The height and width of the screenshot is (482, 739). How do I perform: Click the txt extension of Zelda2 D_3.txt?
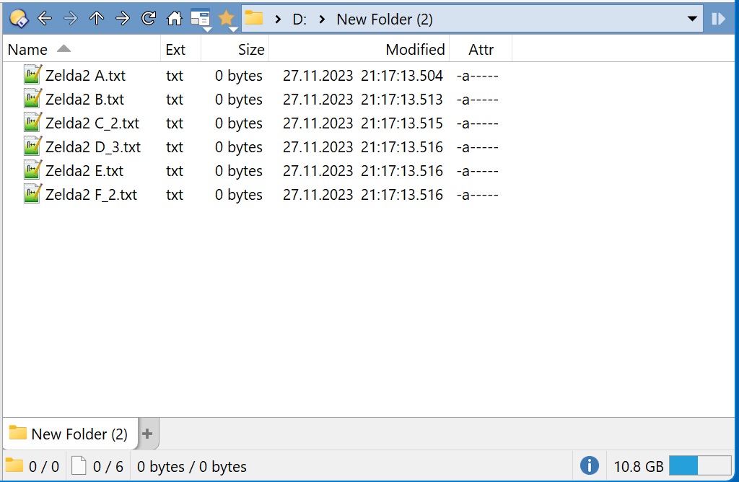pos(175,147)
